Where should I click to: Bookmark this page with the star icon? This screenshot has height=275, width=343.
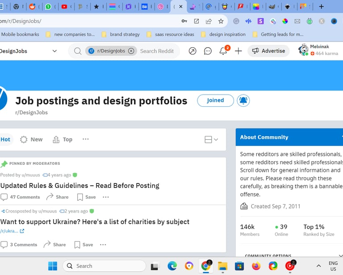(x=221, y=21)
